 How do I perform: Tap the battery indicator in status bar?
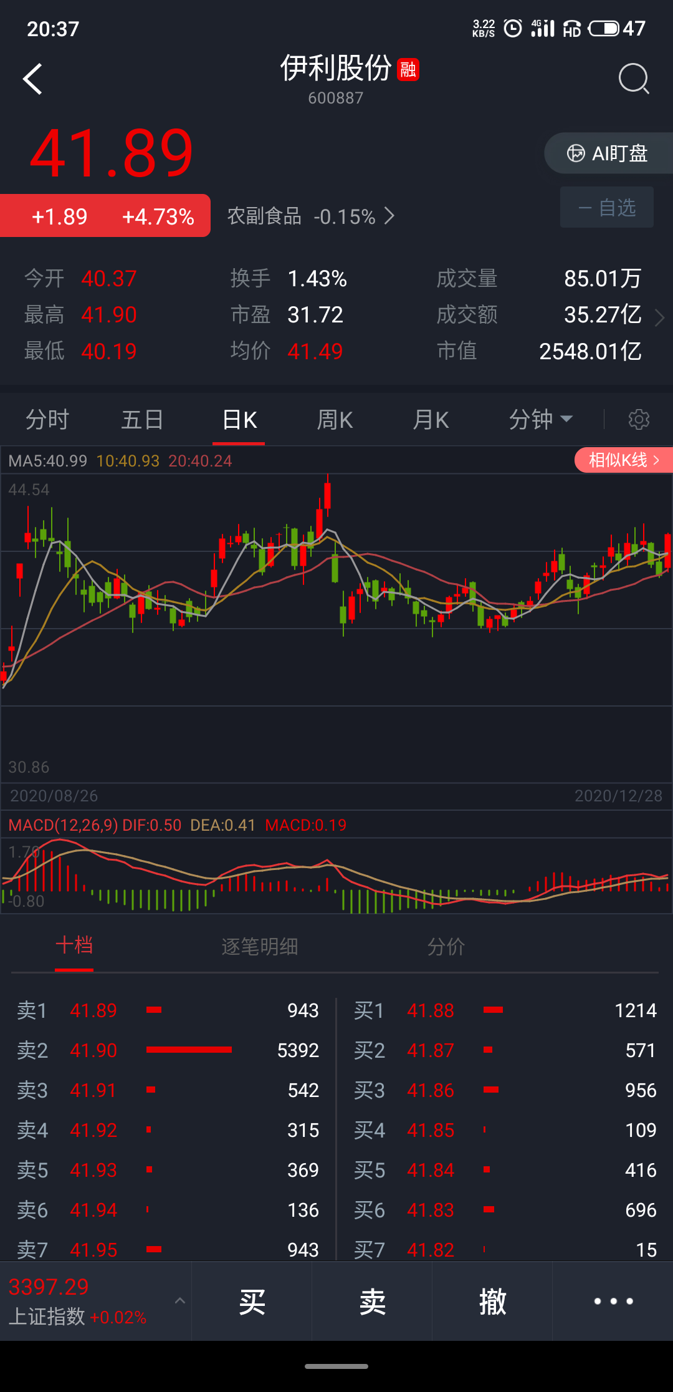[x=604, y=28]
